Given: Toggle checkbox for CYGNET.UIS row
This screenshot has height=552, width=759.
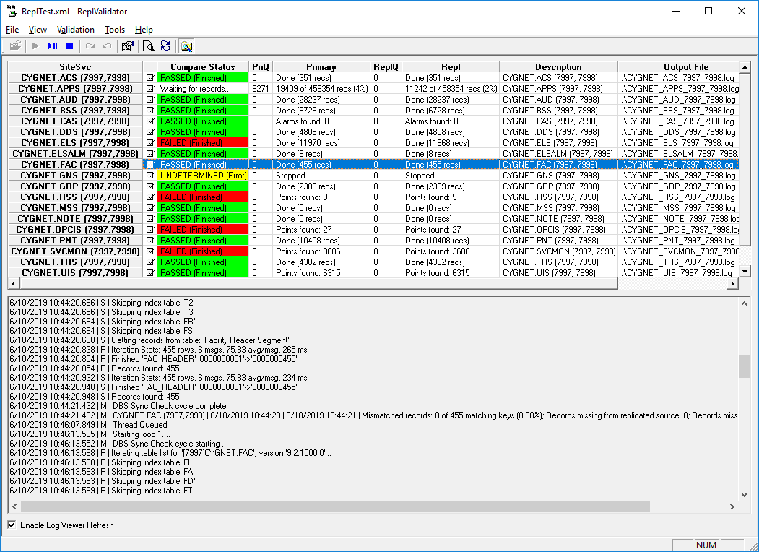Looking at the screenshot, I should click(150, 272).
